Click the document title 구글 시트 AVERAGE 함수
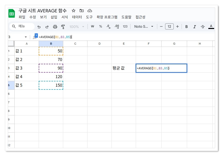This screenshot has height=156, width=223. pyautogui.click(x=42, y=11)
